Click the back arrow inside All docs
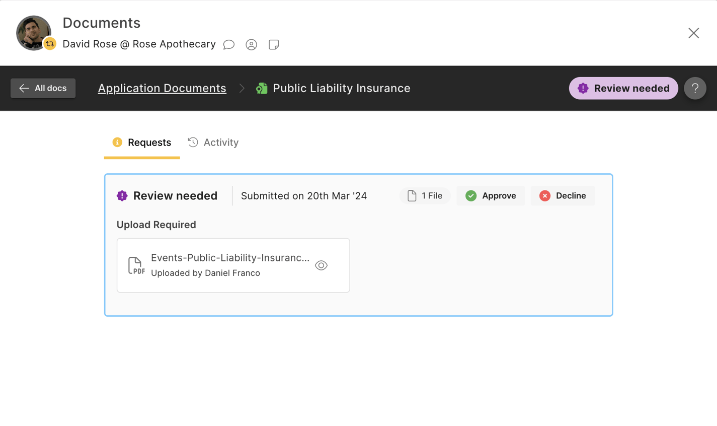This screenshot has width=717, height=426. point(24,88)
